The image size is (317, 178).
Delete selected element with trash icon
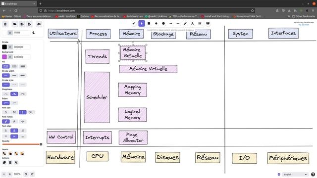(10, 163)
